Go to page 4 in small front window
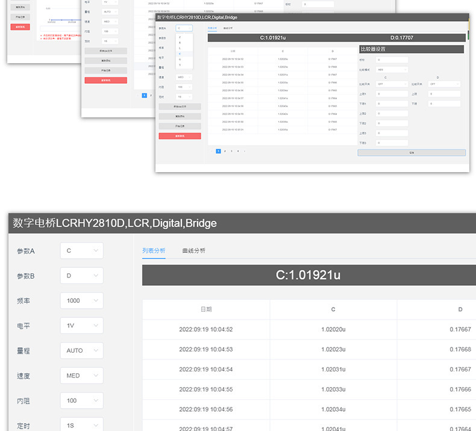 pos(238,151)
